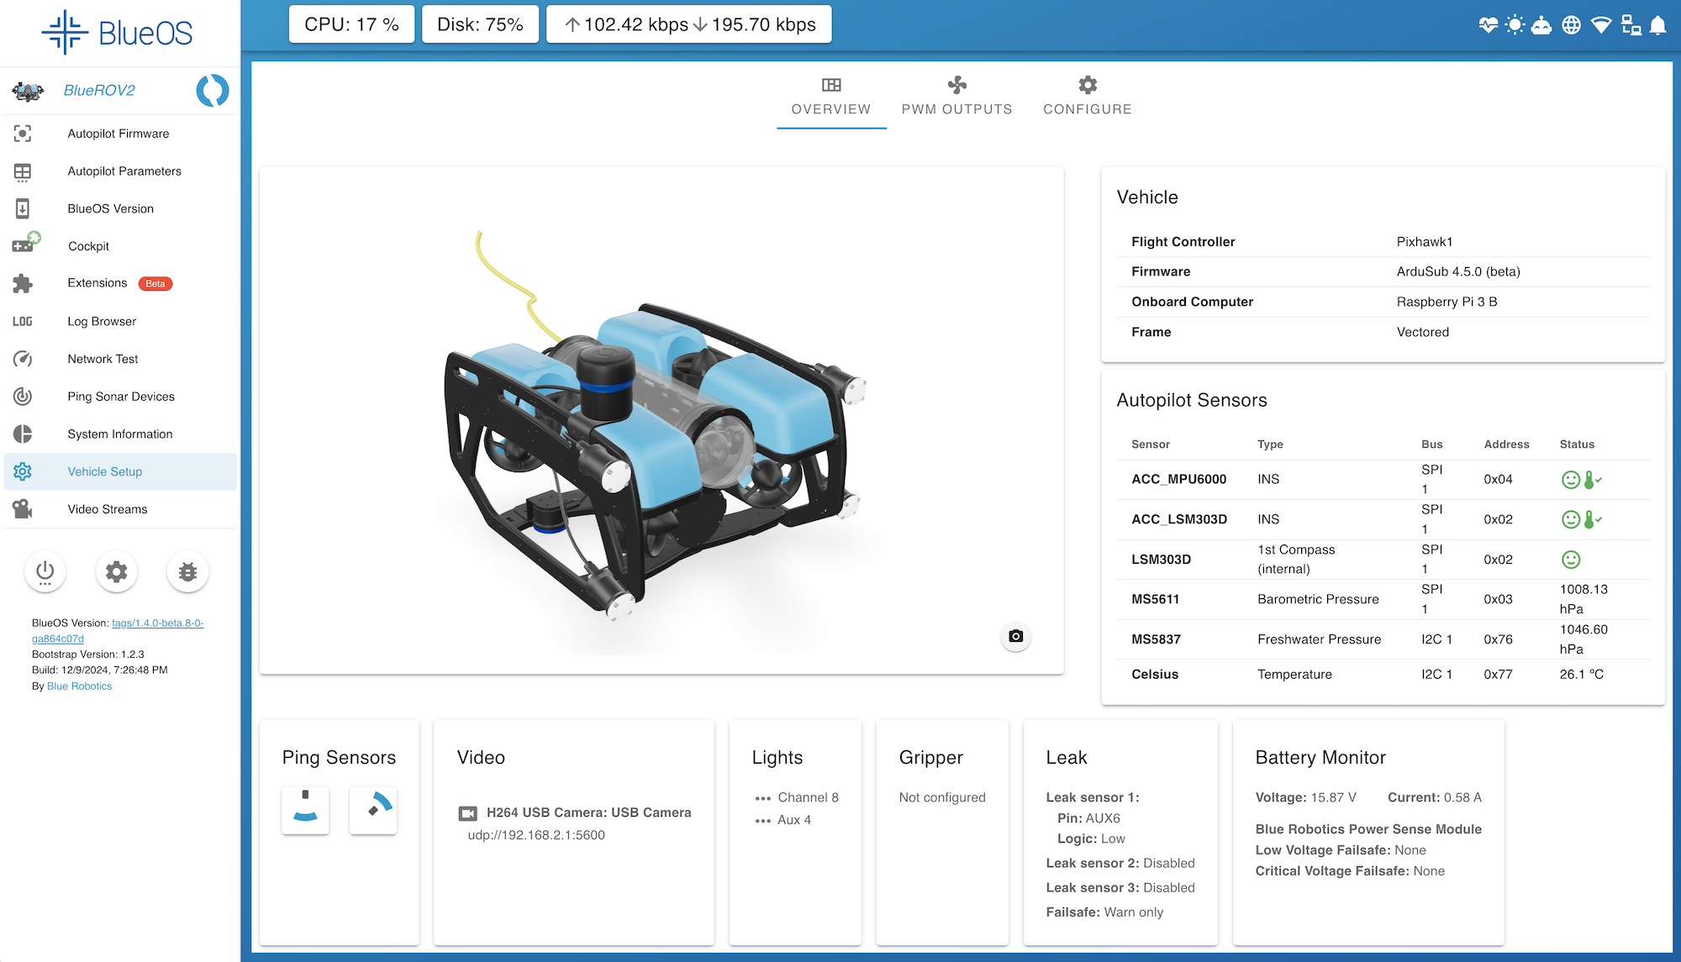Open Ping Sonar Devices page
The height and width of the screenshot is (962, 1681).
coord(121,397)
